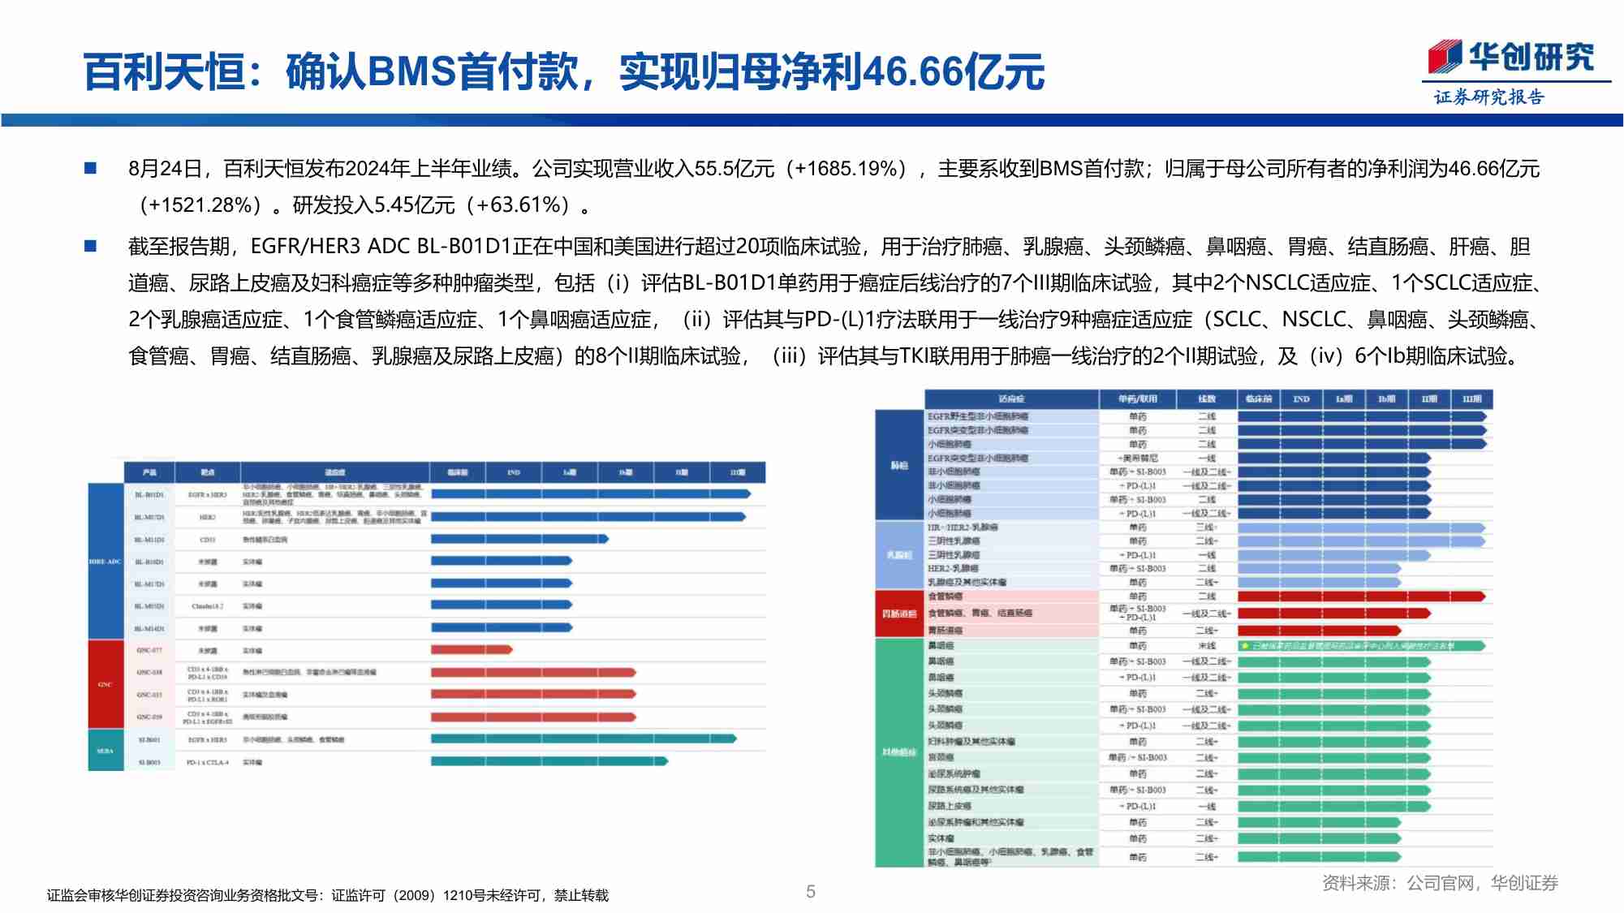Click the III期 header in right table
1624x913 pixels.
coord(1471,399)
